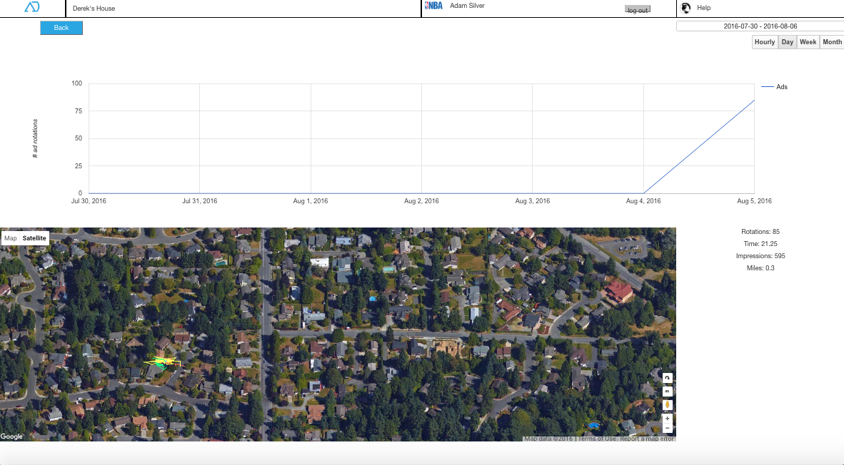
Task: Click the yellow route marker on map
Action: [161, 362]
